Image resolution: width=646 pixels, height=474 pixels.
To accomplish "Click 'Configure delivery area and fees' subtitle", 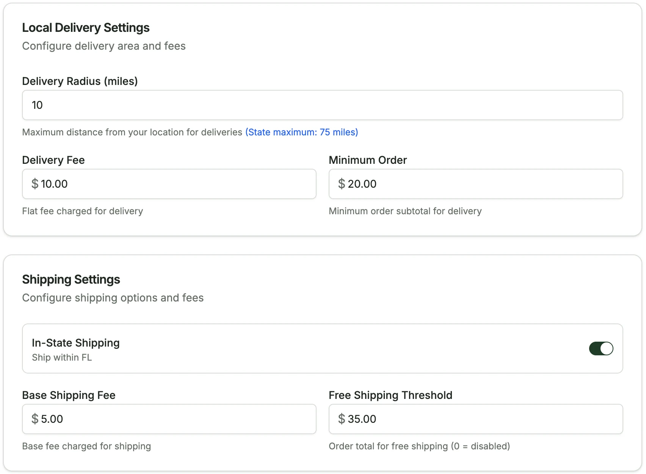I will 104,46.
